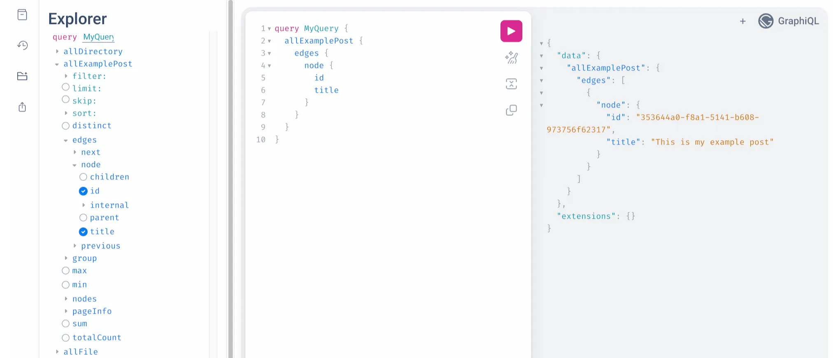
Task: Click the GraphiQL title text
Action: coord(798,21)
